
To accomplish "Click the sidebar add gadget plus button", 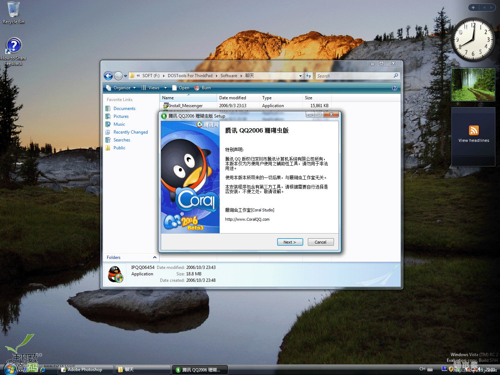I will pos(473,7).
